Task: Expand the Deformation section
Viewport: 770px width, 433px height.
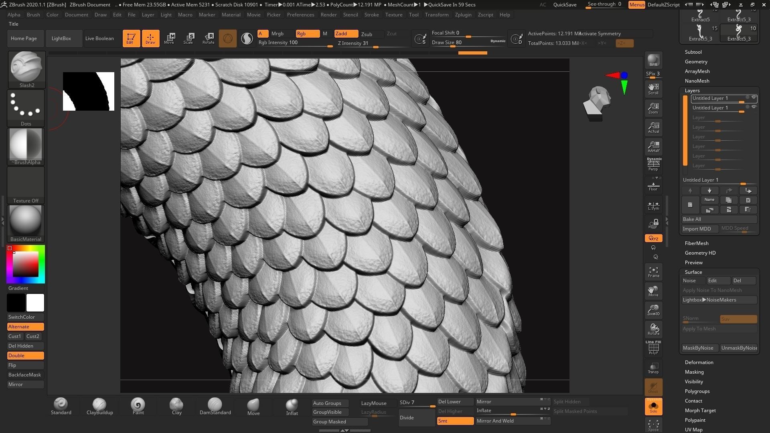Action: click(x=699, y=362)
